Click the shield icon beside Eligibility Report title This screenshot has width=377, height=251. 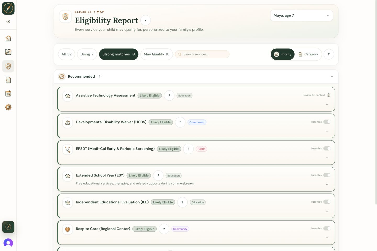point(65,16)
